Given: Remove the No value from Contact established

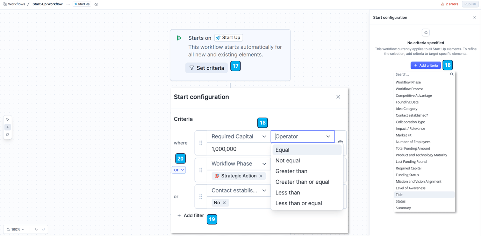Looking at the screenshot, I should click(x=225, y=203).
